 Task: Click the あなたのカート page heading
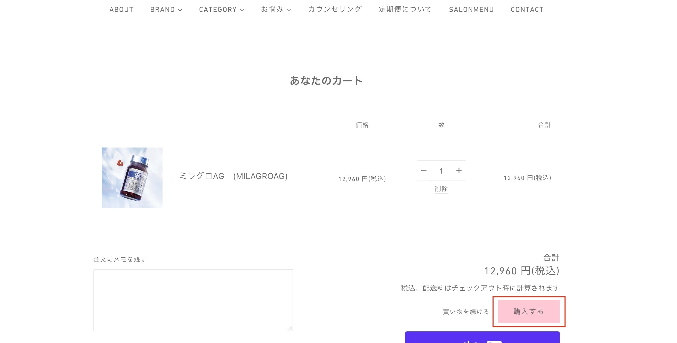(x=326, y=81)
